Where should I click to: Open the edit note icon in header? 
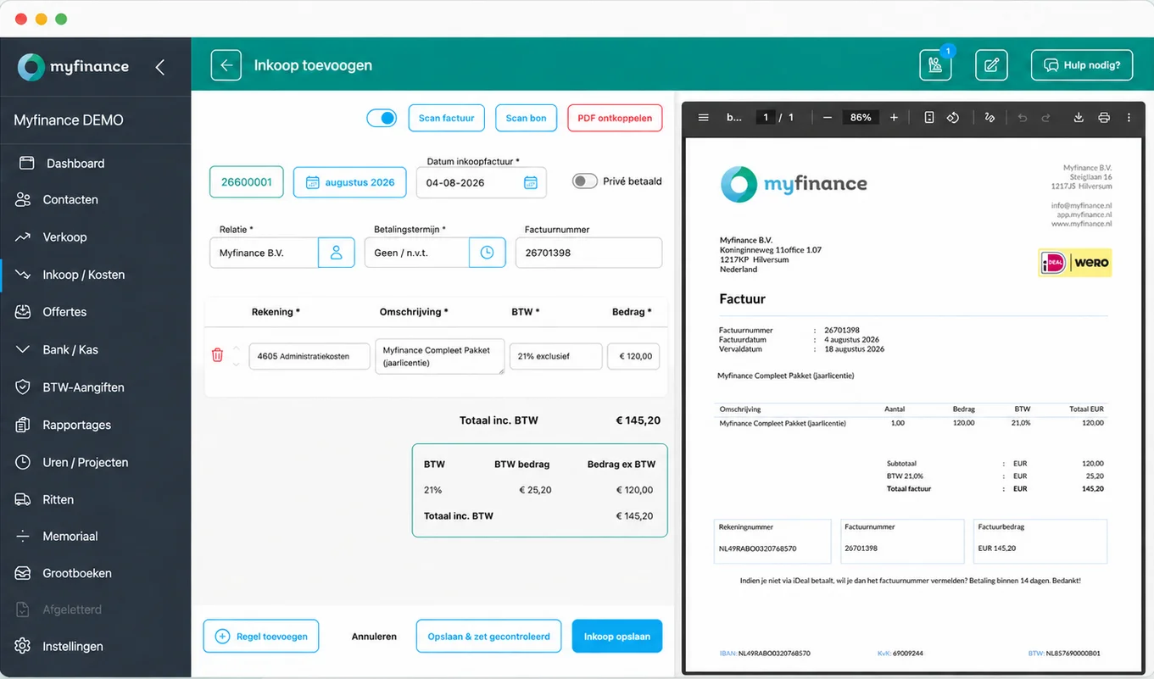tap(991, 65)
